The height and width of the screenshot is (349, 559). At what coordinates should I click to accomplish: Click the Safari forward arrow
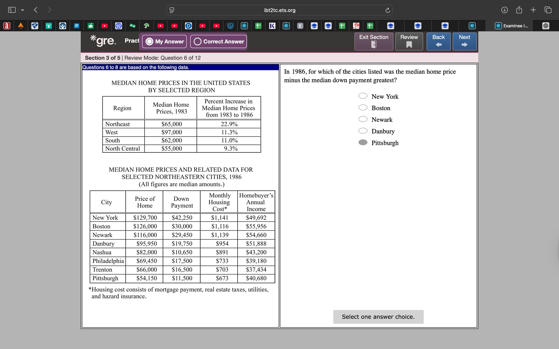pos(49,10)
